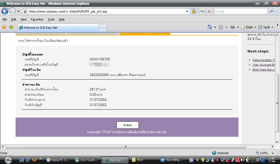Follow the Make Another Transfer link
The image size is (280, 164).
[263, 60]
